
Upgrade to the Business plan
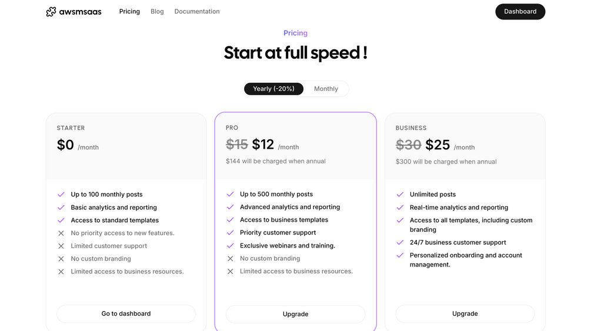click(x=465, y=314)
